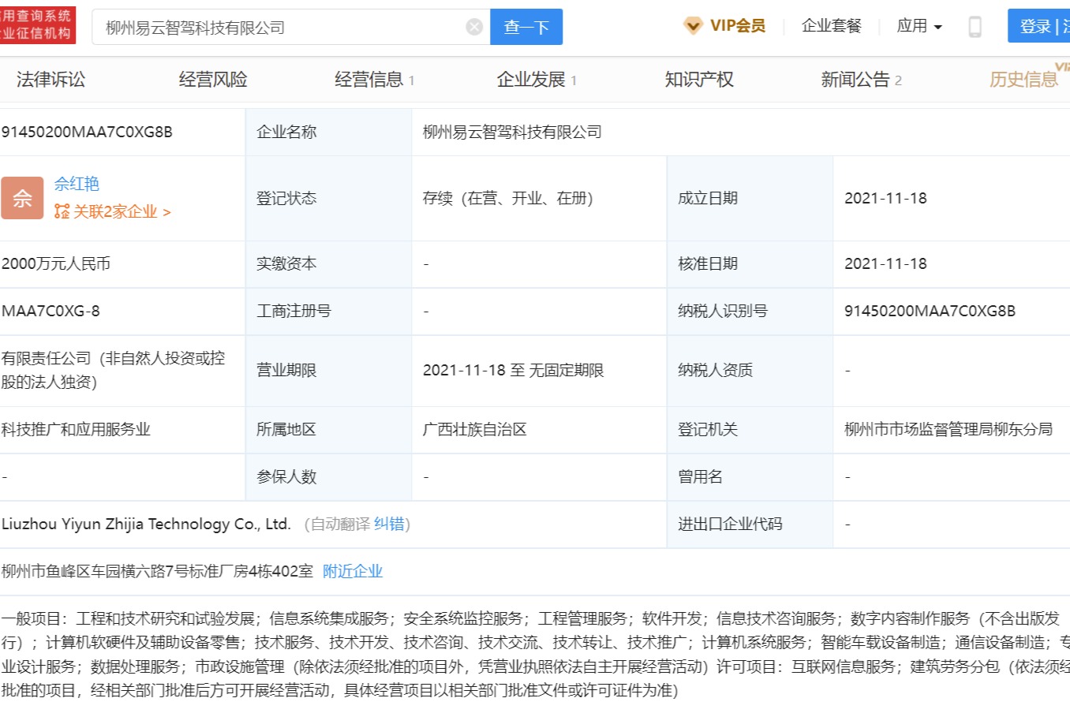Click the orange 佘 avatar icon

[21, 198]
